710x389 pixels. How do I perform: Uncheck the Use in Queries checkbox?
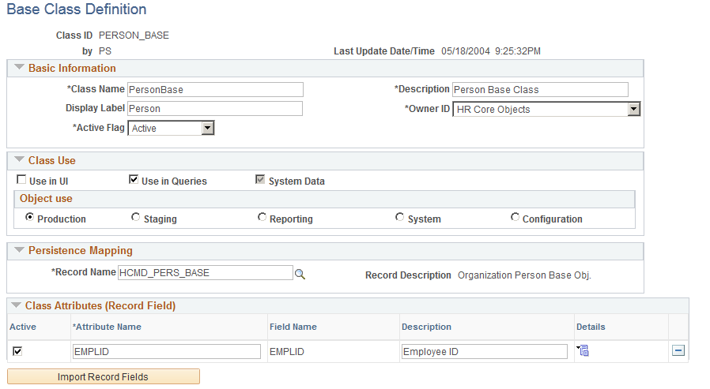pos(134,180)
